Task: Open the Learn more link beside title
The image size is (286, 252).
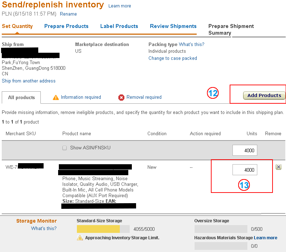Action: [119, 6]
